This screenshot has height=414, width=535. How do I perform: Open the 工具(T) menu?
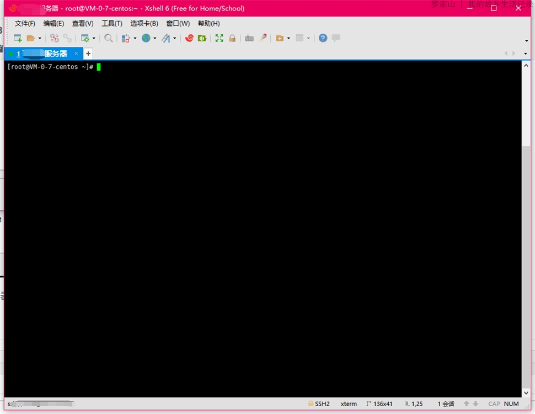[x=112, y=23]
